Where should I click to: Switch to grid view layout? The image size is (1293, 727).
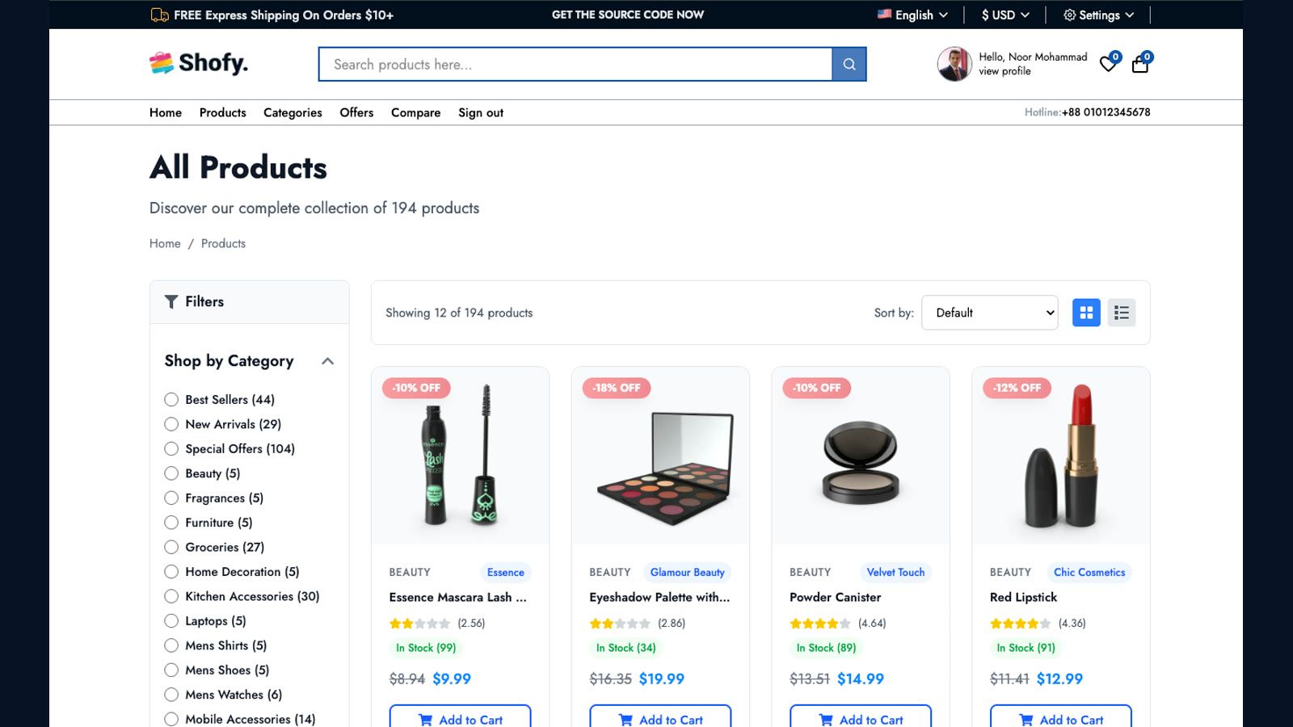[x=1086, y=313]
